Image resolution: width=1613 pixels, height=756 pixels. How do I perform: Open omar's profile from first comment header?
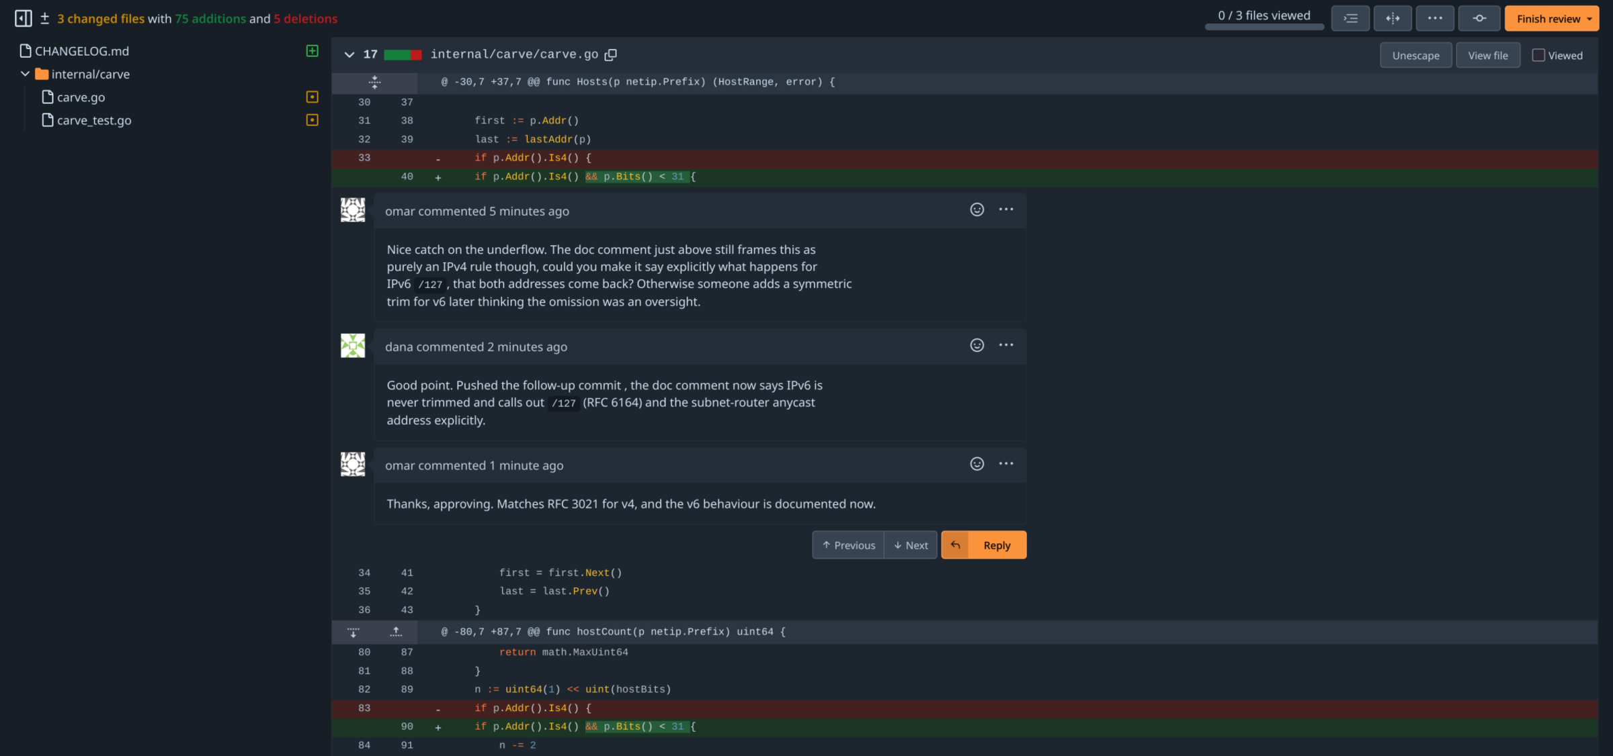400,211
